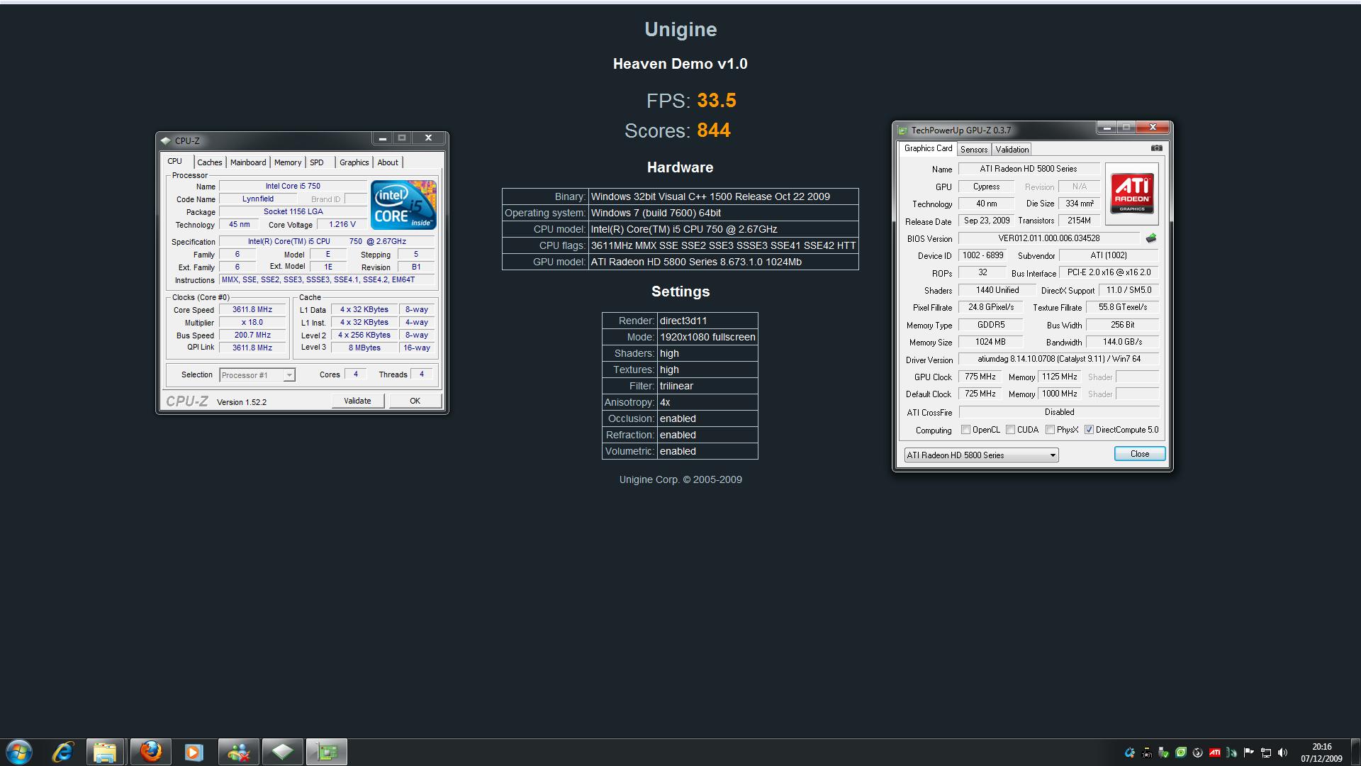Click the Multiplier x 18.0 value
The width and height of the screenshot is (1361, 766).
pos(252,323)
